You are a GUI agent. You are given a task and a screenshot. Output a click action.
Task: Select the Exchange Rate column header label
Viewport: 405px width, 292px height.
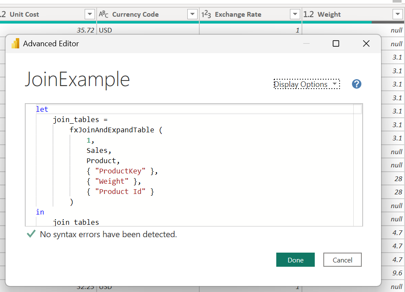pos(238,15)
